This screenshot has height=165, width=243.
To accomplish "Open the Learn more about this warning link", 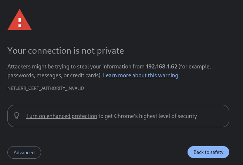I will 141,75.
